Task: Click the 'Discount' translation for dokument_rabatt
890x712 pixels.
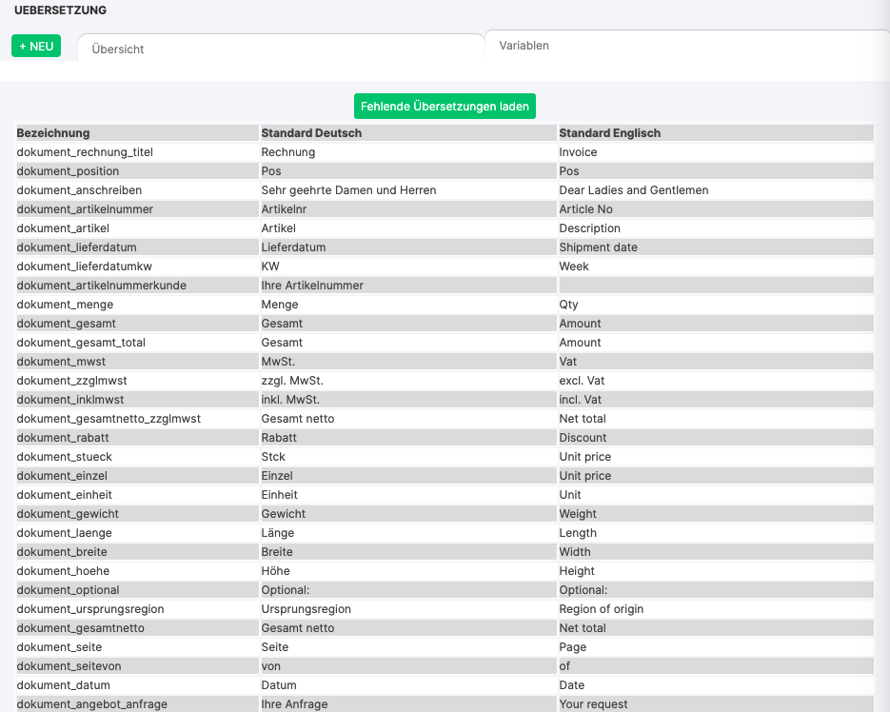Action: (583, 438)
